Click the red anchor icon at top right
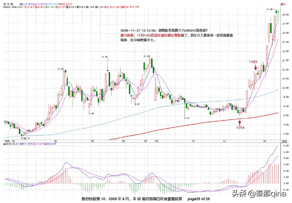Viewport: 292px width, 203px height. [282, 4]
